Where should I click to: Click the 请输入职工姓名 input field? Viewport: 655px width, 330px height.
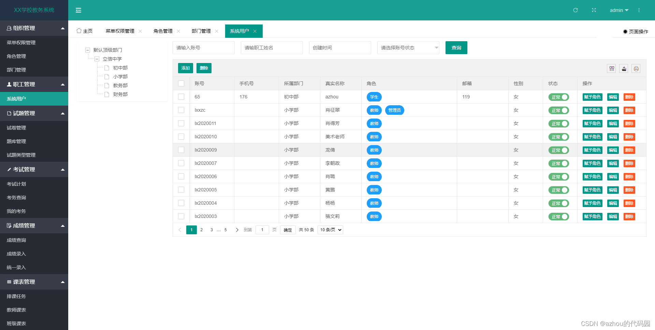coord(272,48)
